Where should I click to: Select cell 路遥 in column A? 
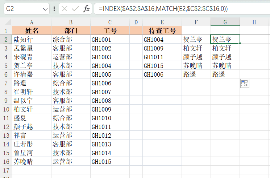click(x=32, y=83)
